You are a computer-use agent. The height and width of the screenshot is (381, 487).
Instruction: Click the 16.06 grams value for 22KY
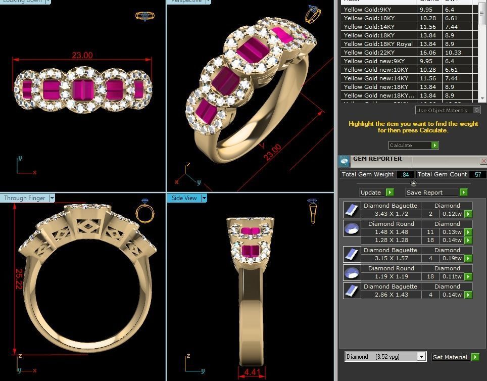pyautogui.click(x=428, y=53)
